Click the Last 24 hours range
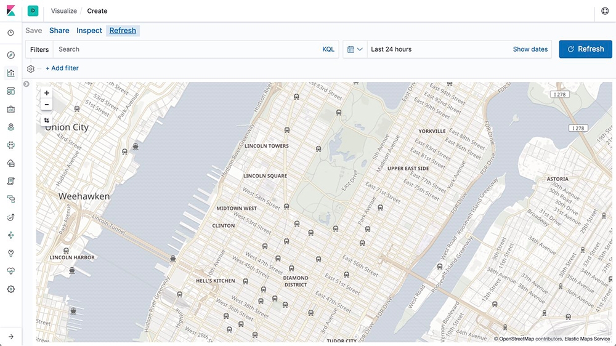This screenshot has height=346, width=616. pyautogui.click(x=391, y=49)
